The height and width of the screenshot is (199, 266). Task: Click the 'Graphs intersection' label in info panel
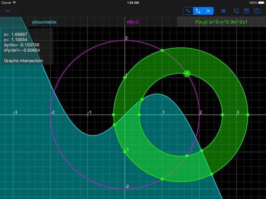pos(23,61)
